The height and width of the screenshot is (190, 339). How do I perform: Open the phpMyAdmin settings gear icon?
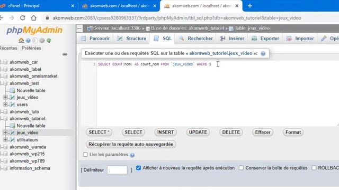(x=42, y=40)
